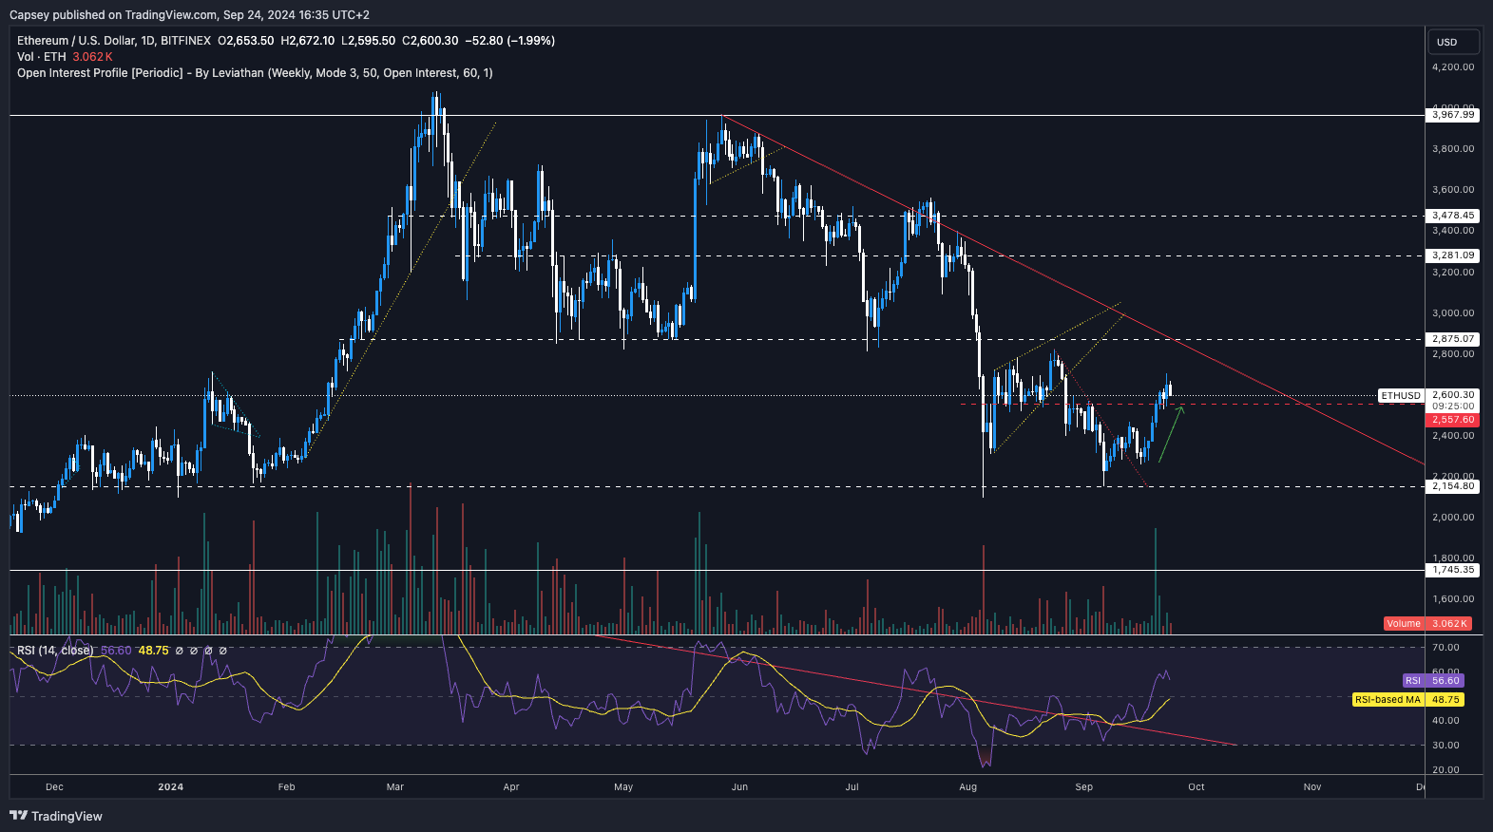This screenshot has height=832, width=1493.
Task: Click the 2,000.00 price axis tick
Action: (x=1453, y=518)
